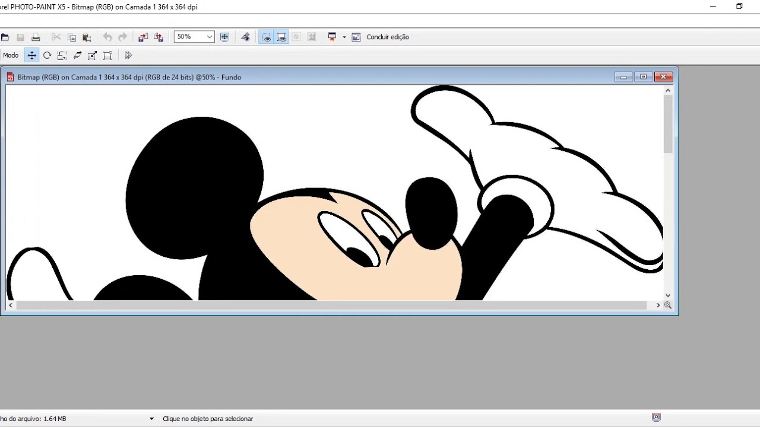Print the image using the printer icon
760x427 pixels.
(36, 37)
